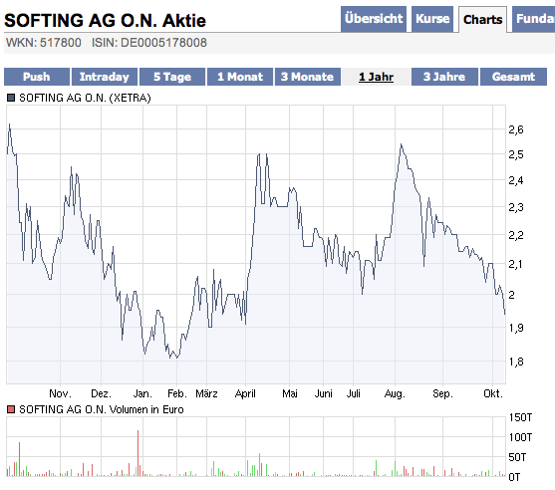This screenshot has width=555, height=490.
Task: Click the Sep. label on the time axis
Action: tap(442, 393)
